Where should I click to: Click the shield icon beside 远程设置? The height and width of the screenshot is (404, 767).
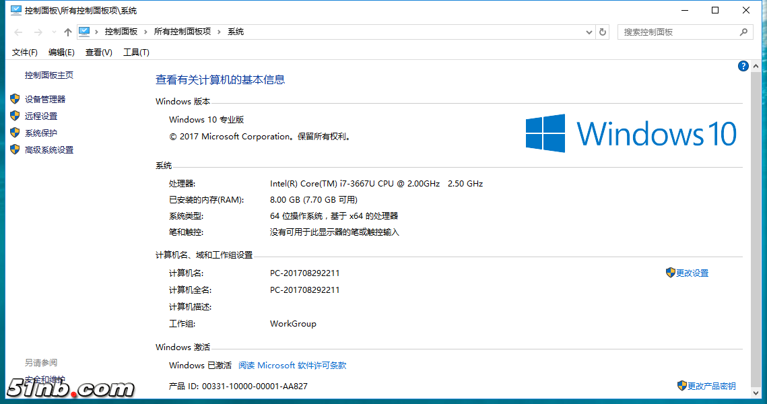coord(15,116)
